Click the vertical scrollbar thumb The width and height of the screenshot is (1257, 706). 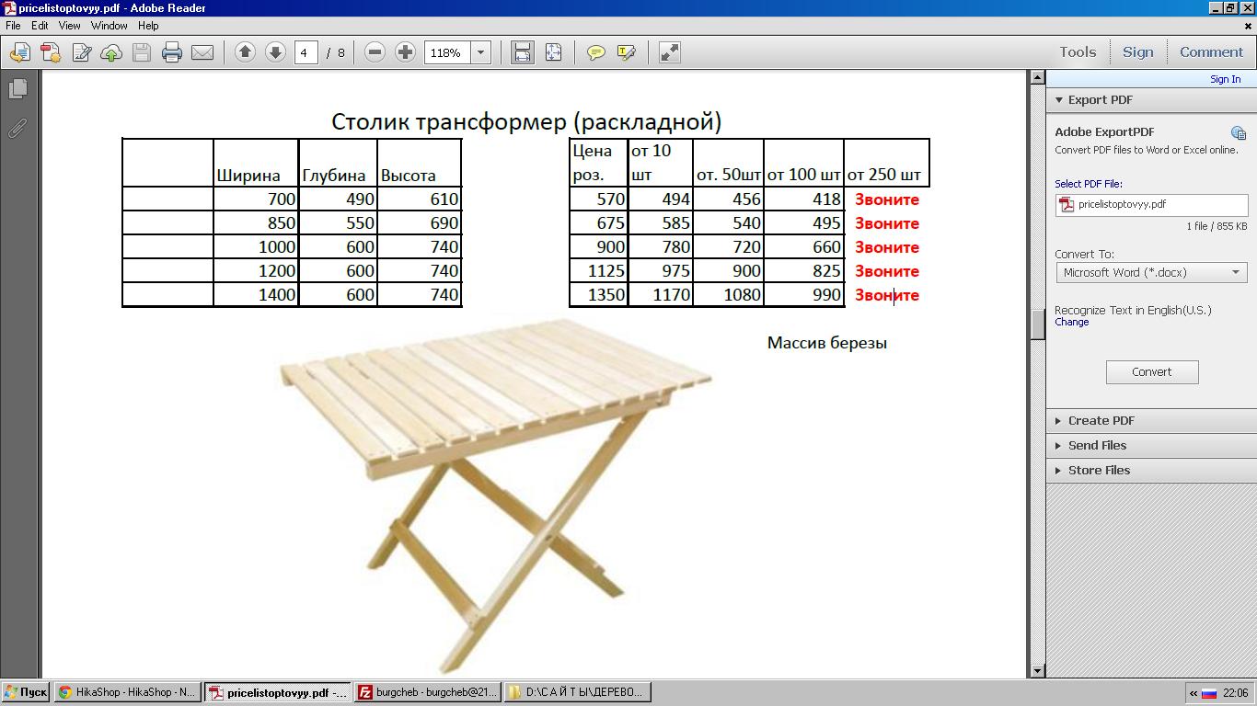[1037, 325]
